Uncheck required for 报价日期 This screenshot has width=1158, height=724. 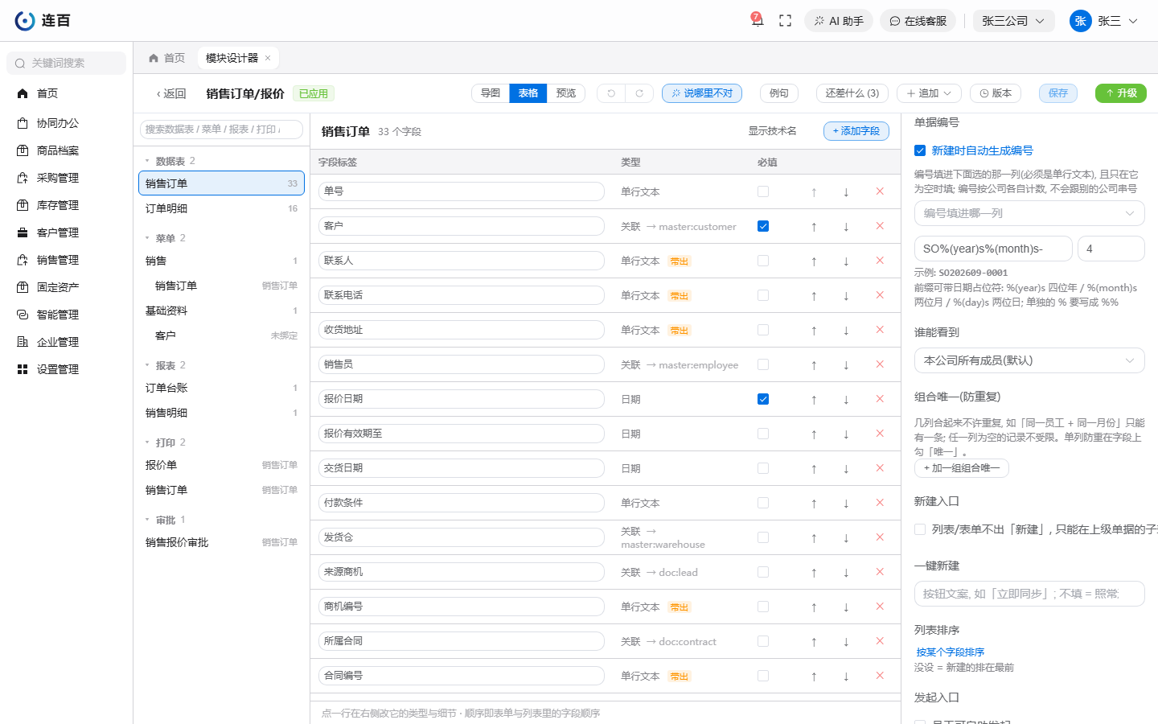click(x=763, y=399)
